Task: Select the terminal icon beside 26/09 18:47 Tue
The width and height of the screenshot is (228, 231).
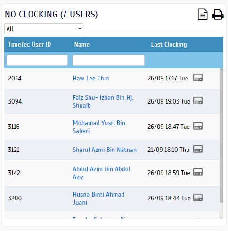Action: tap(198, 126)
